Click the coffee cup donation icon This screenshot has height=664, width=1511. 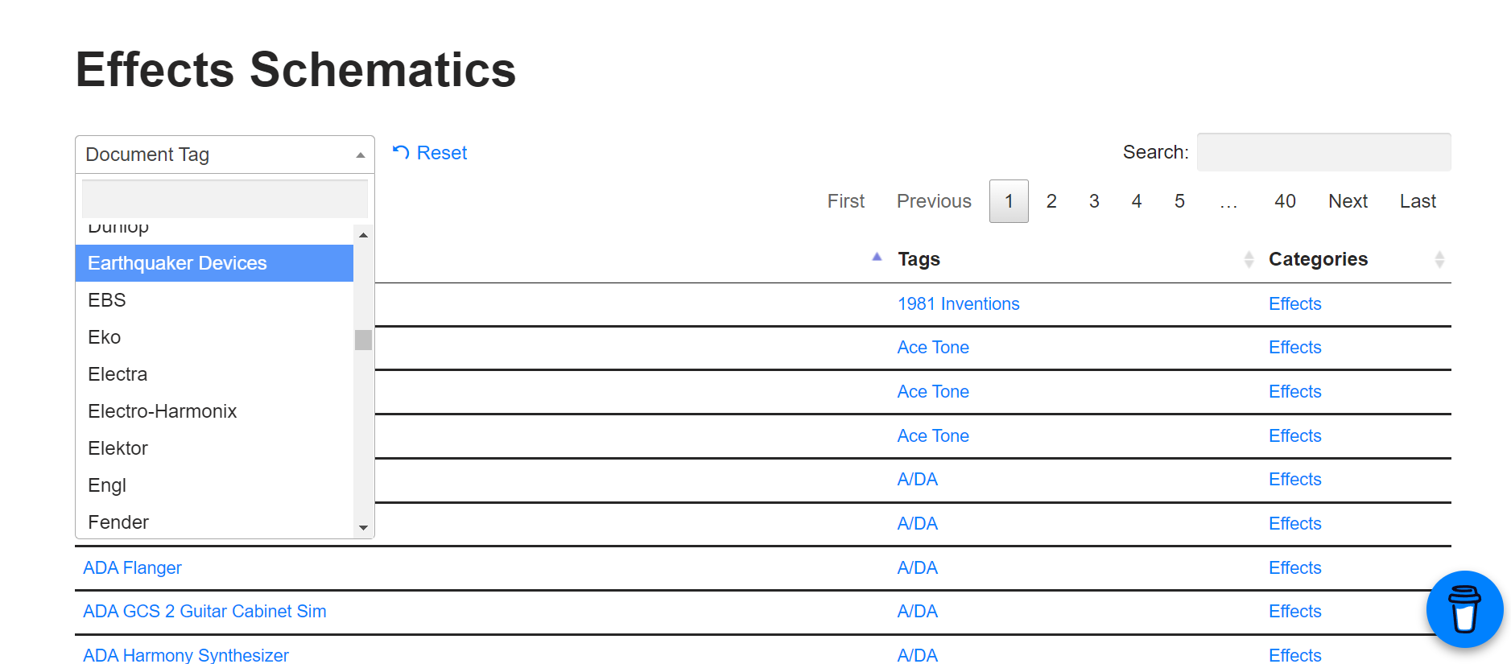click(1464, 609)
